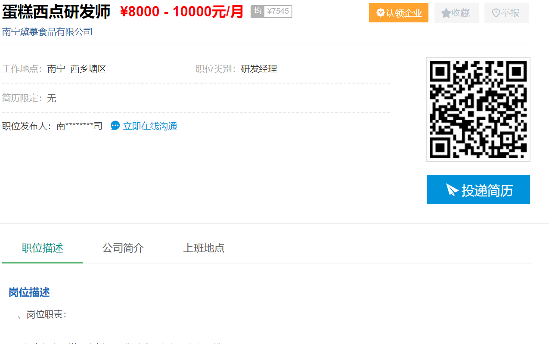Click the 简历限定 value 无
This screenshot has width=549, height=344.
(52, 98)
